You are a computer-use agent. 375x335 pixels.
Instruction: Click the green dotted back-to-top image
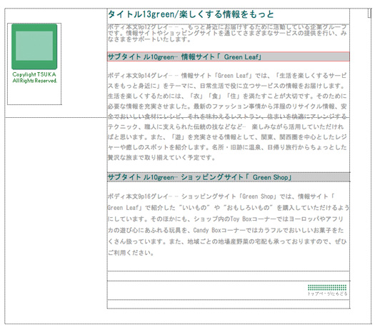pos(327,287)
